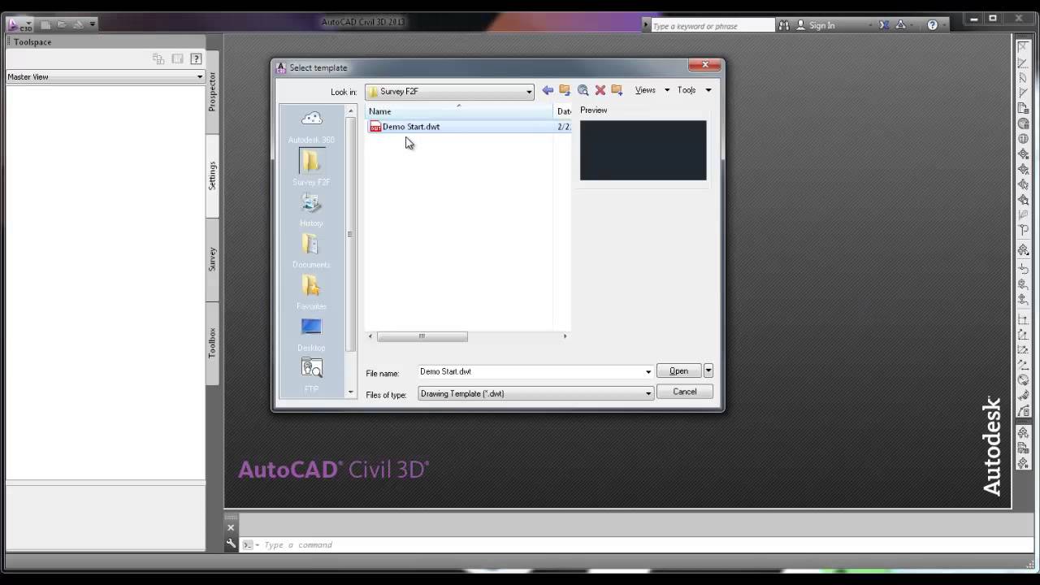Open FTP in places list
This screenshot has height=585, width=1040.
[x=311, y=375]
